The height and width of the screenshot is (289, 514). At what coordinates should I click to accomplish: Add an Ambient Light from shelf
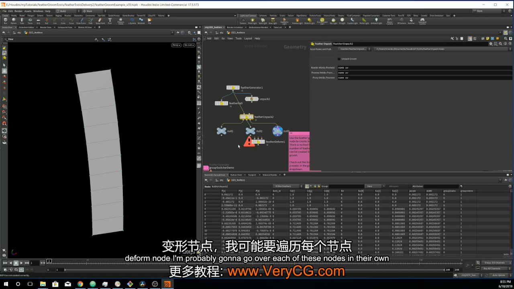pos(376,21)
